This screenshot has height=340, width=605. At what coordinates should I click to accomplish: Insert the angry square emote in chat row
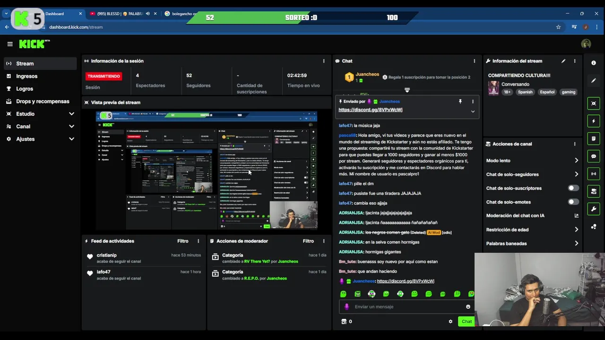pyautogui.click(x=357, y=294)
